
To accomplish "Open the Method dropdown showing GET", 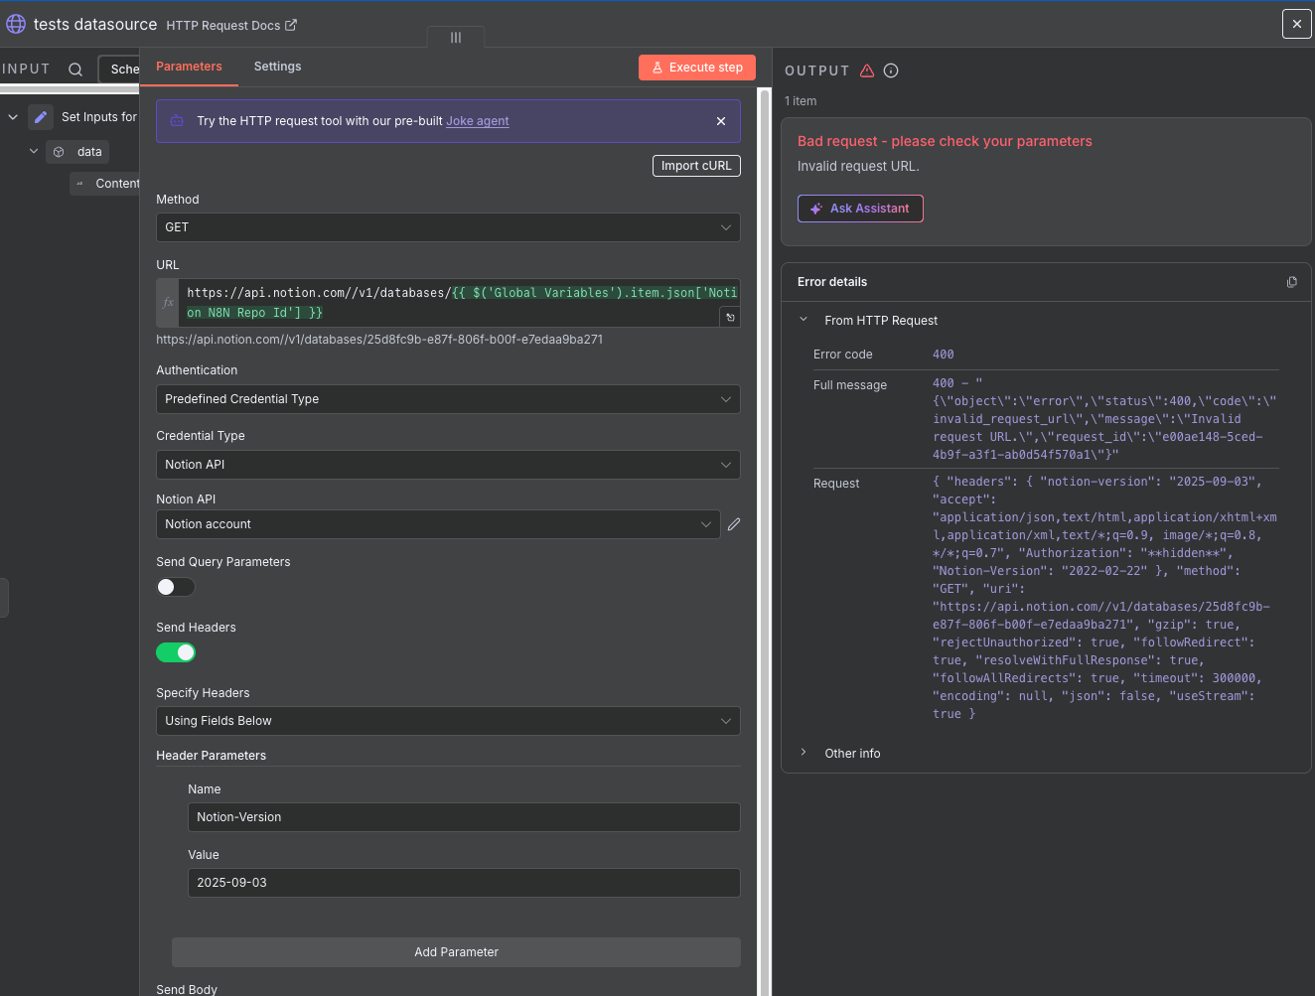I will click(448, 227).
